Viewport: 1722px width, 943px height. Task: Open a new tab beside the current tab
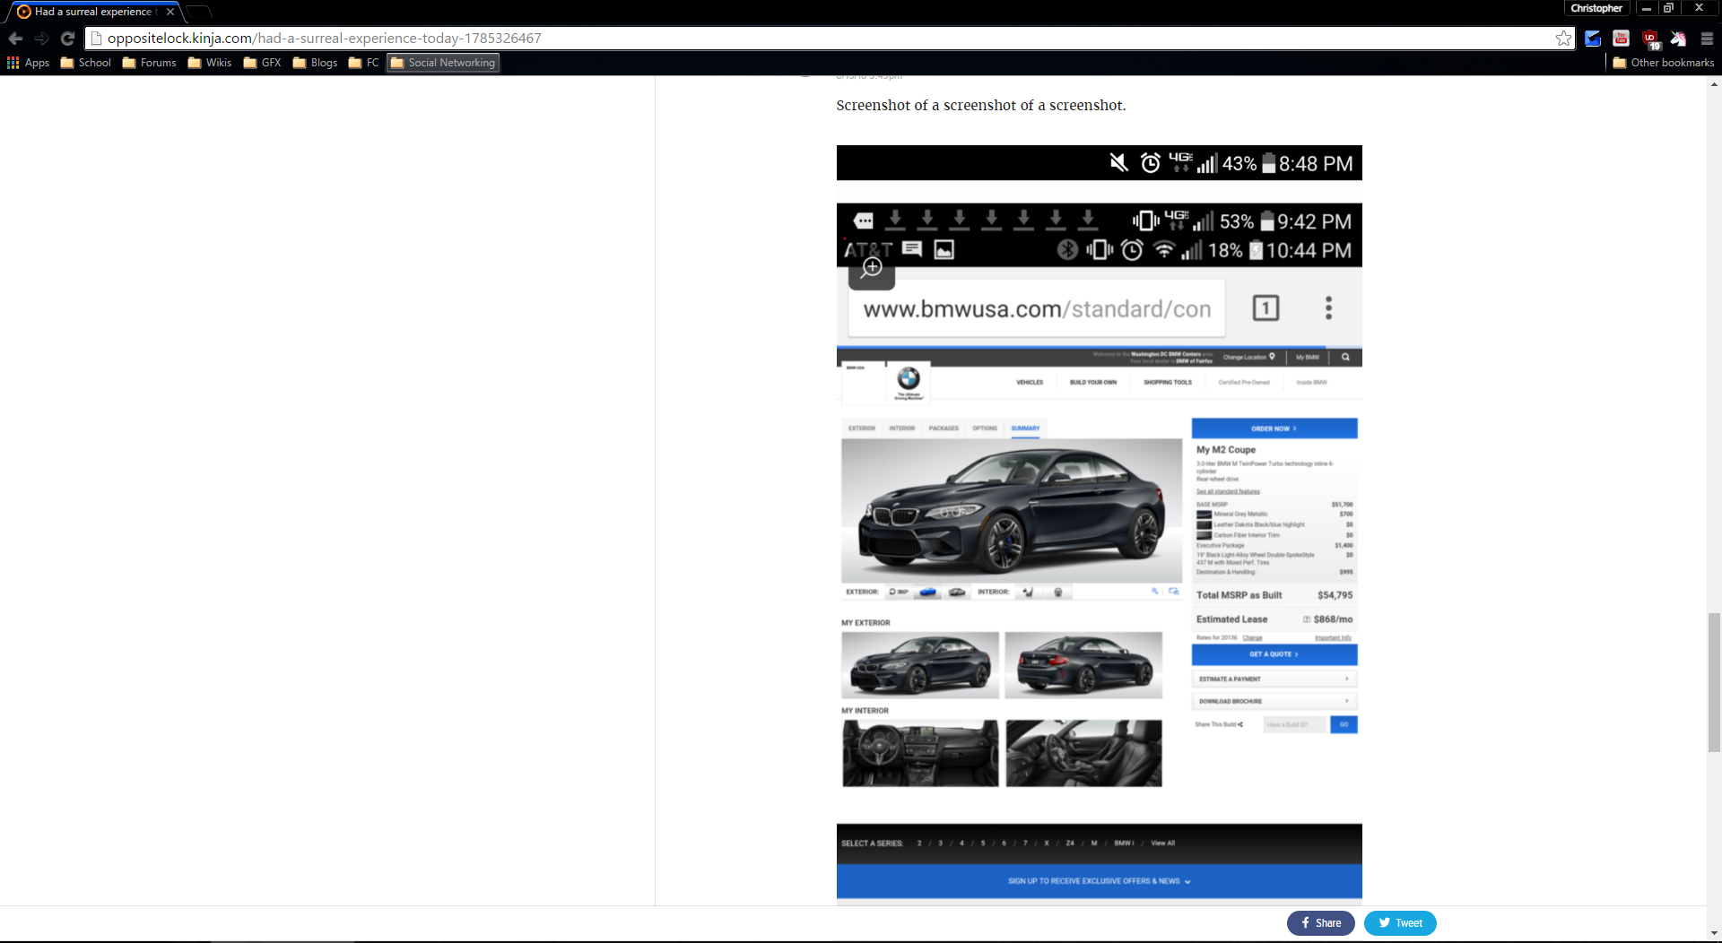pyautogui.click(x=198, y=12)
